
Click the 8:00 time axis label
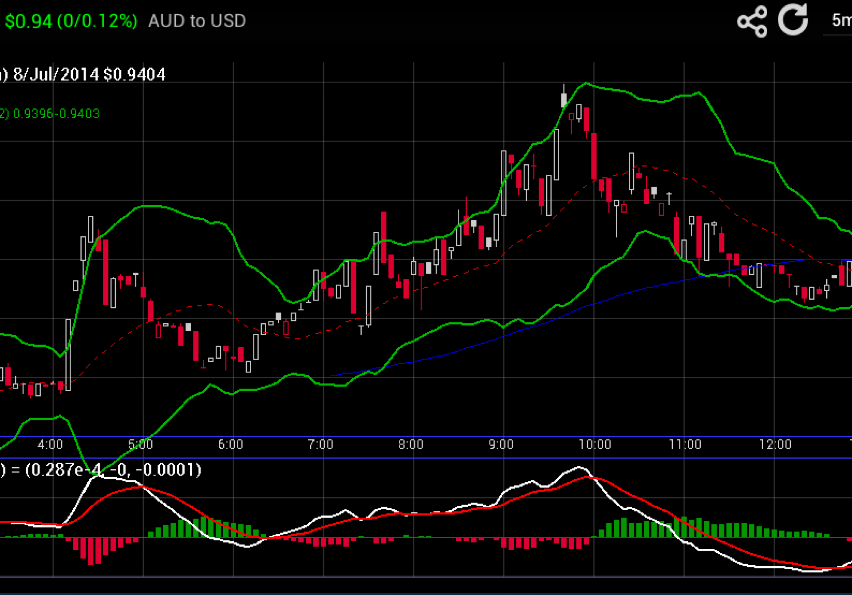411,444
